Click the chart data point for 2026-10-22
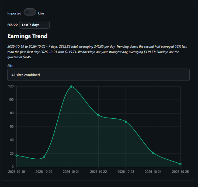The height and width of the screenshot is (187, 198). (99, 115)
